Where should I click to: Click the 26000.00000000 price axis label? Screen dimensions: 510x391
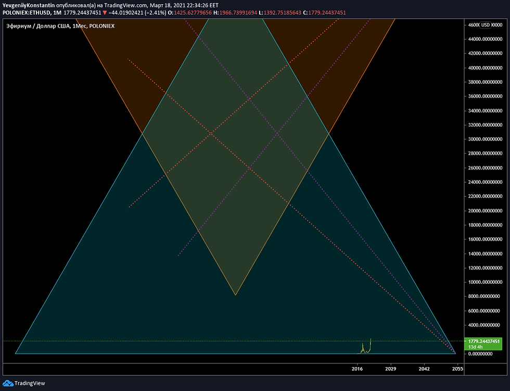[485, 168]
